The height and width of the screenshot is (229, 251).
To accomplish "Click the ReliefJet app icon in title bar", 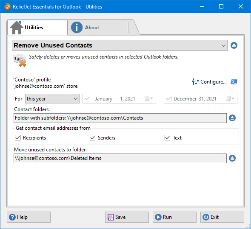I will [7, 6].
